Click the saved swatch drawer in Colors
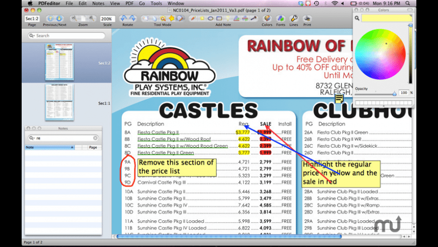 383,103
